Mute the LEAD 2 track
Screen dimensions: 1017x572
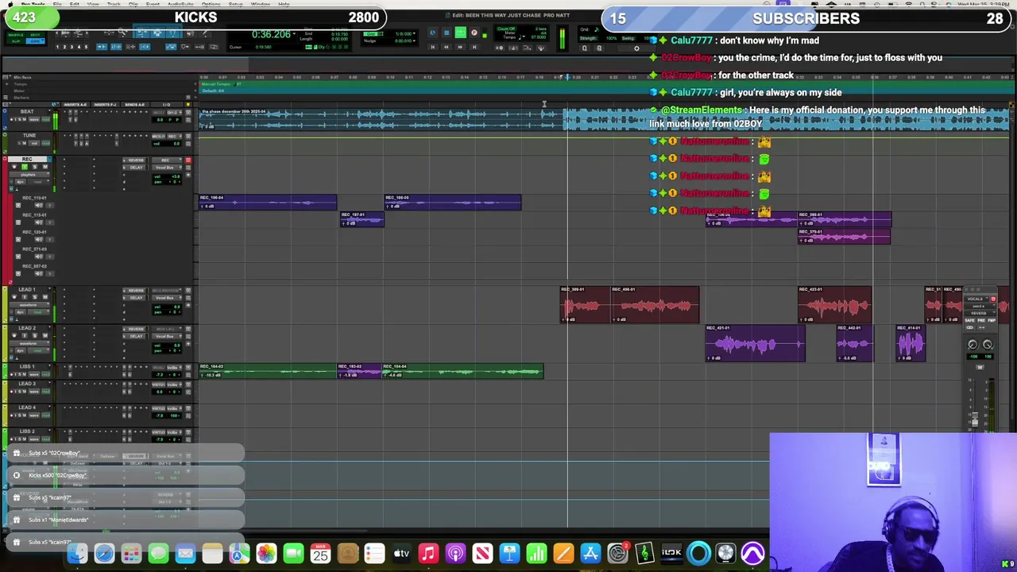45,335
